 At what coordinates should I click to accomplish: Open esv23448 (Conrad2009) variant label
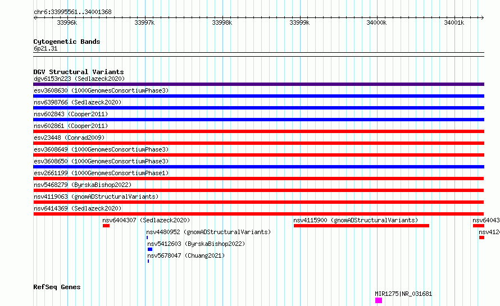[69, 138]
